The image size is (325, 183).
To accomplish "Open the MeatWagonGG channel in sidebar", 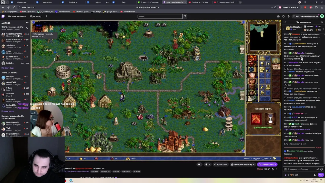I will (15, 123).
